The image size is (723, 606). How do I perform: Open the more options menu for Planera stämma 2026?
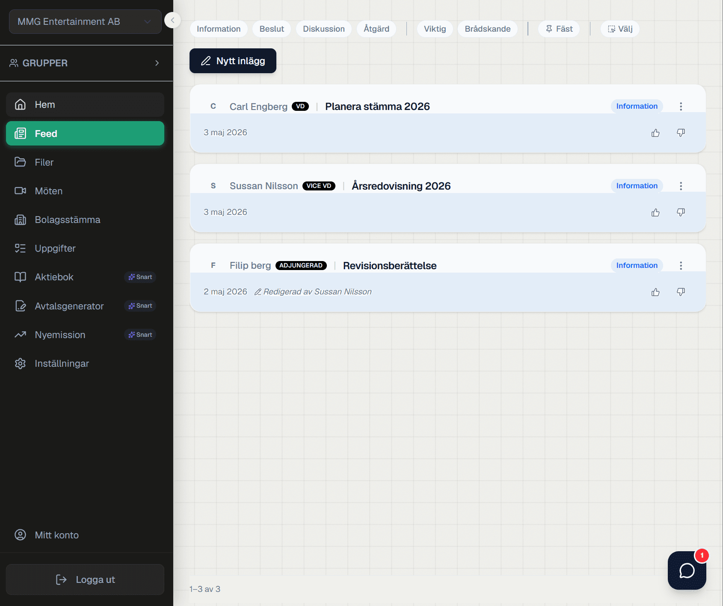pyautogui.click(x=681, y=107)
